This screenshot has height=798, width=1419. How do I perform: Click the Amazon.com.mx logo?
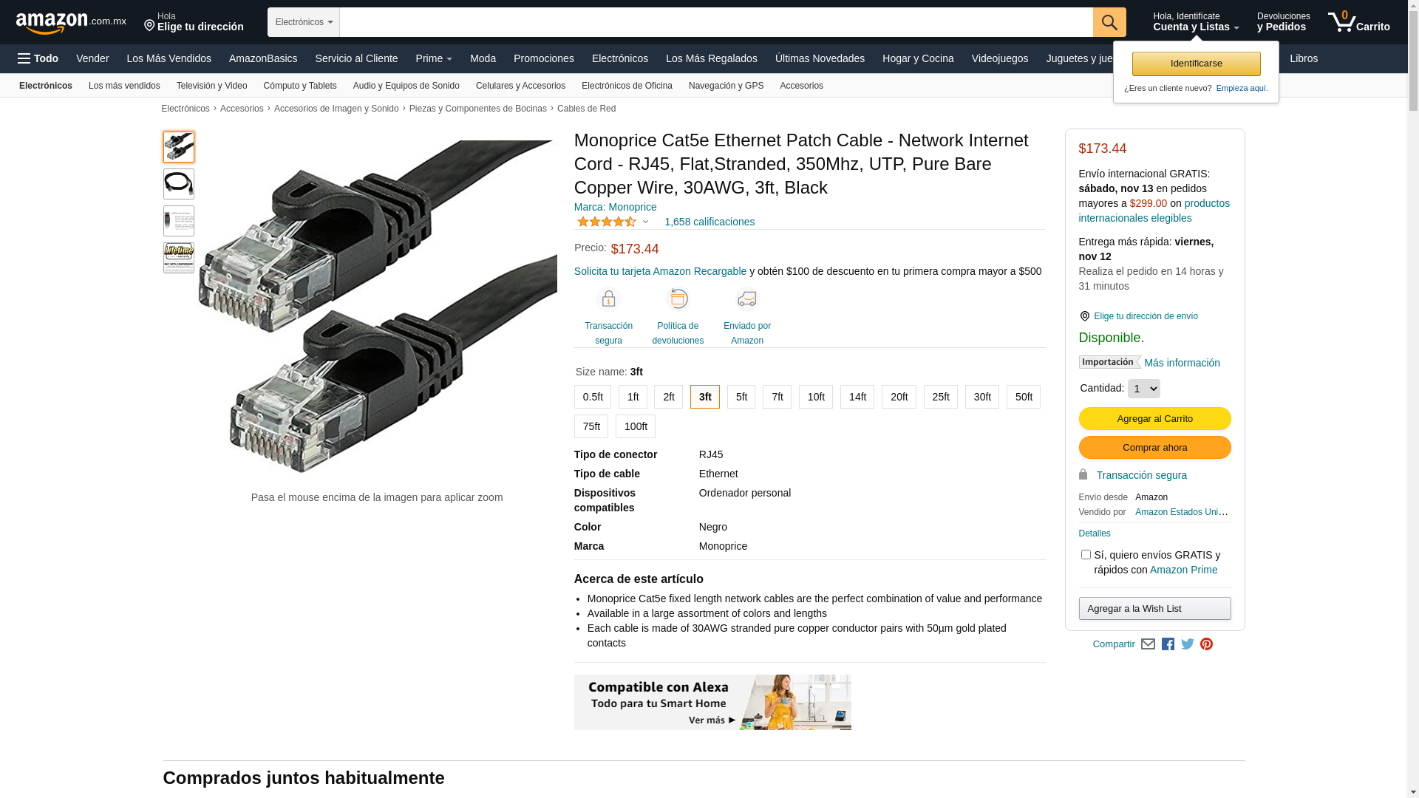click(71, 23)
